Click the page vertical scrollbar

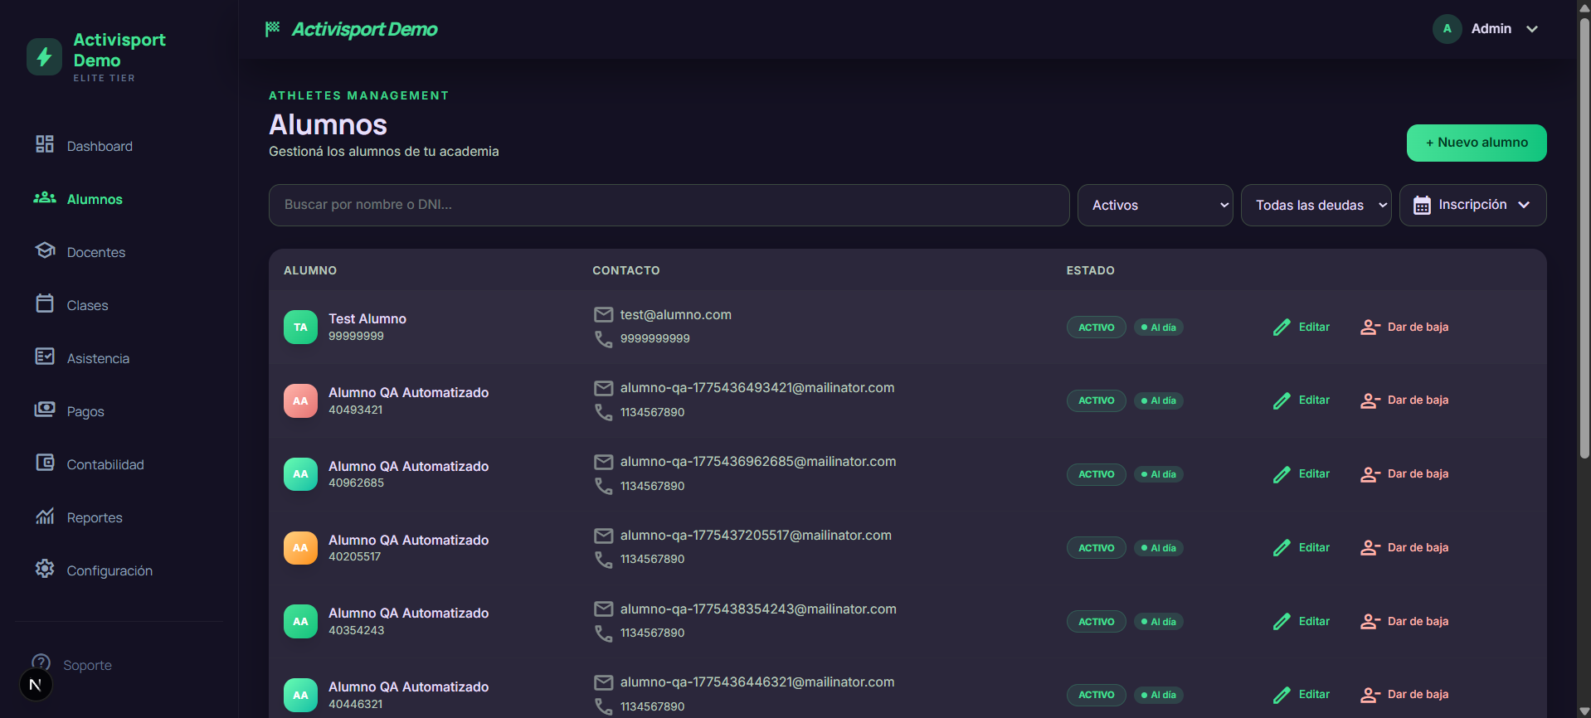pos(1584,240)
